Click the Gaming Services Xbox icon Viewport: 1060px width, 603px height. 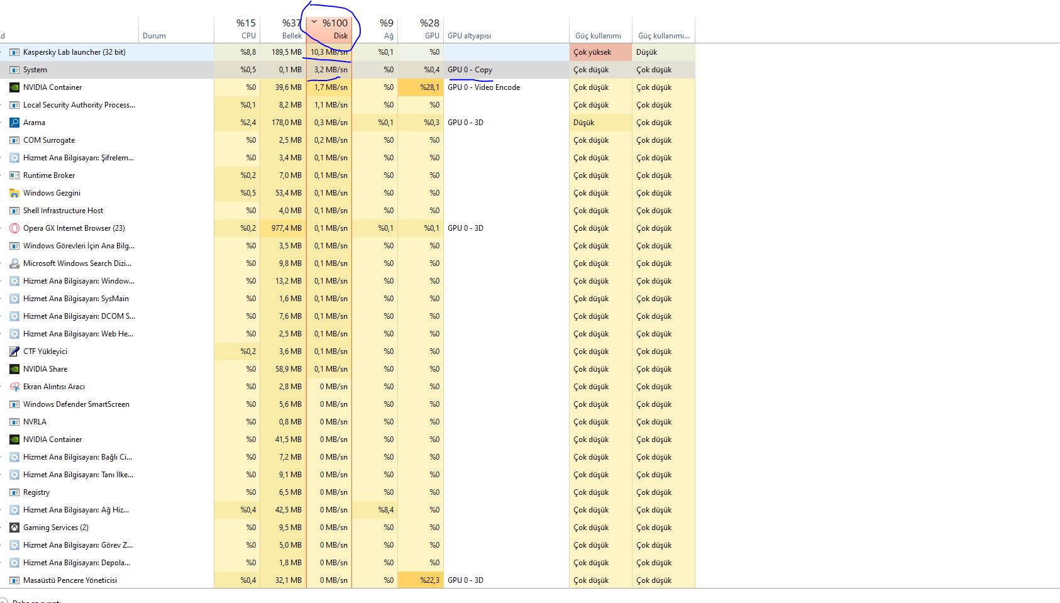[x=14, y=528]
